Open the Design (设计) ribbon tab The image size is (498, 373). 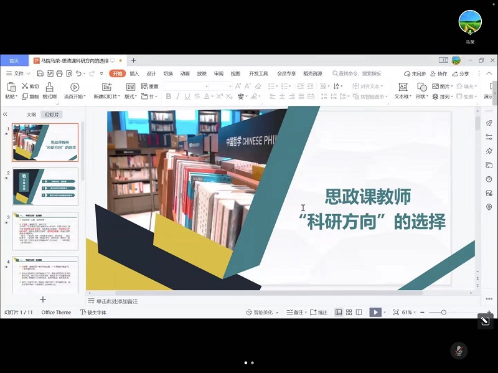[x=151, y=73]
